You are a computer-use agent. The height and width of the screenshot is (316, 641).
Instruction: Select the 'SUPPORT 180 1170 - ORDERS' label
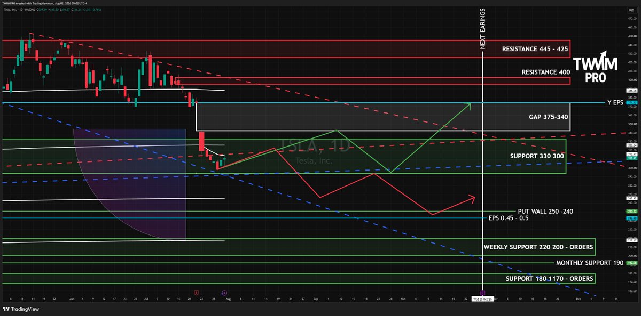tap(549, 279)
